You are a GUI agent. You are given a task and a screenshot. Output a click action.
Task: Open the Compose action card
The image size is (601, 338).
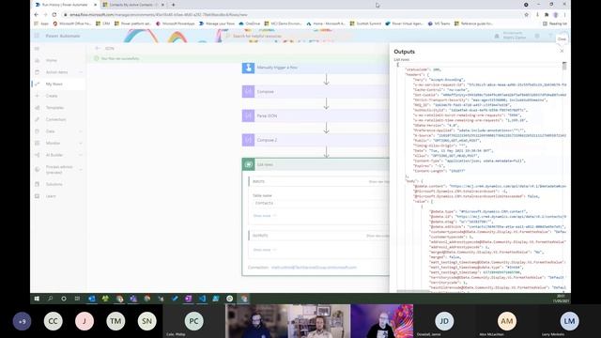click(x=316, y=92)
